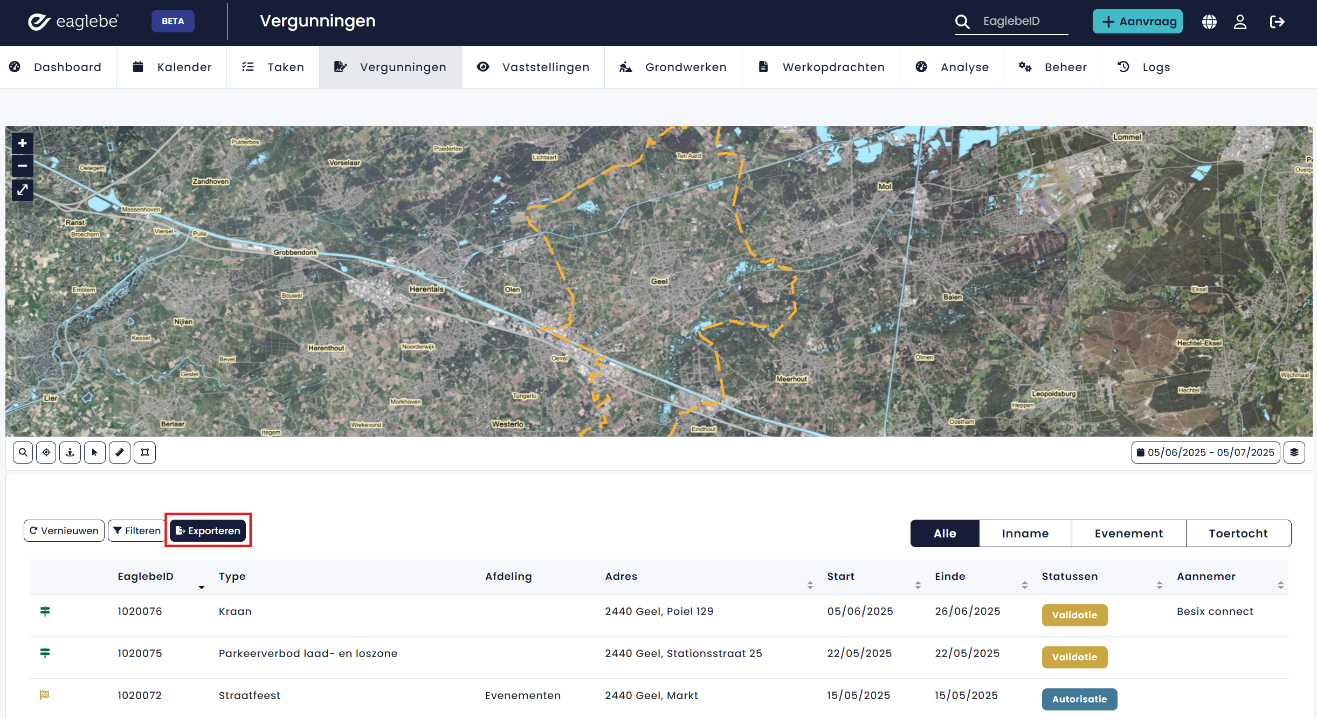Zoom out on the map

(22, 166)
